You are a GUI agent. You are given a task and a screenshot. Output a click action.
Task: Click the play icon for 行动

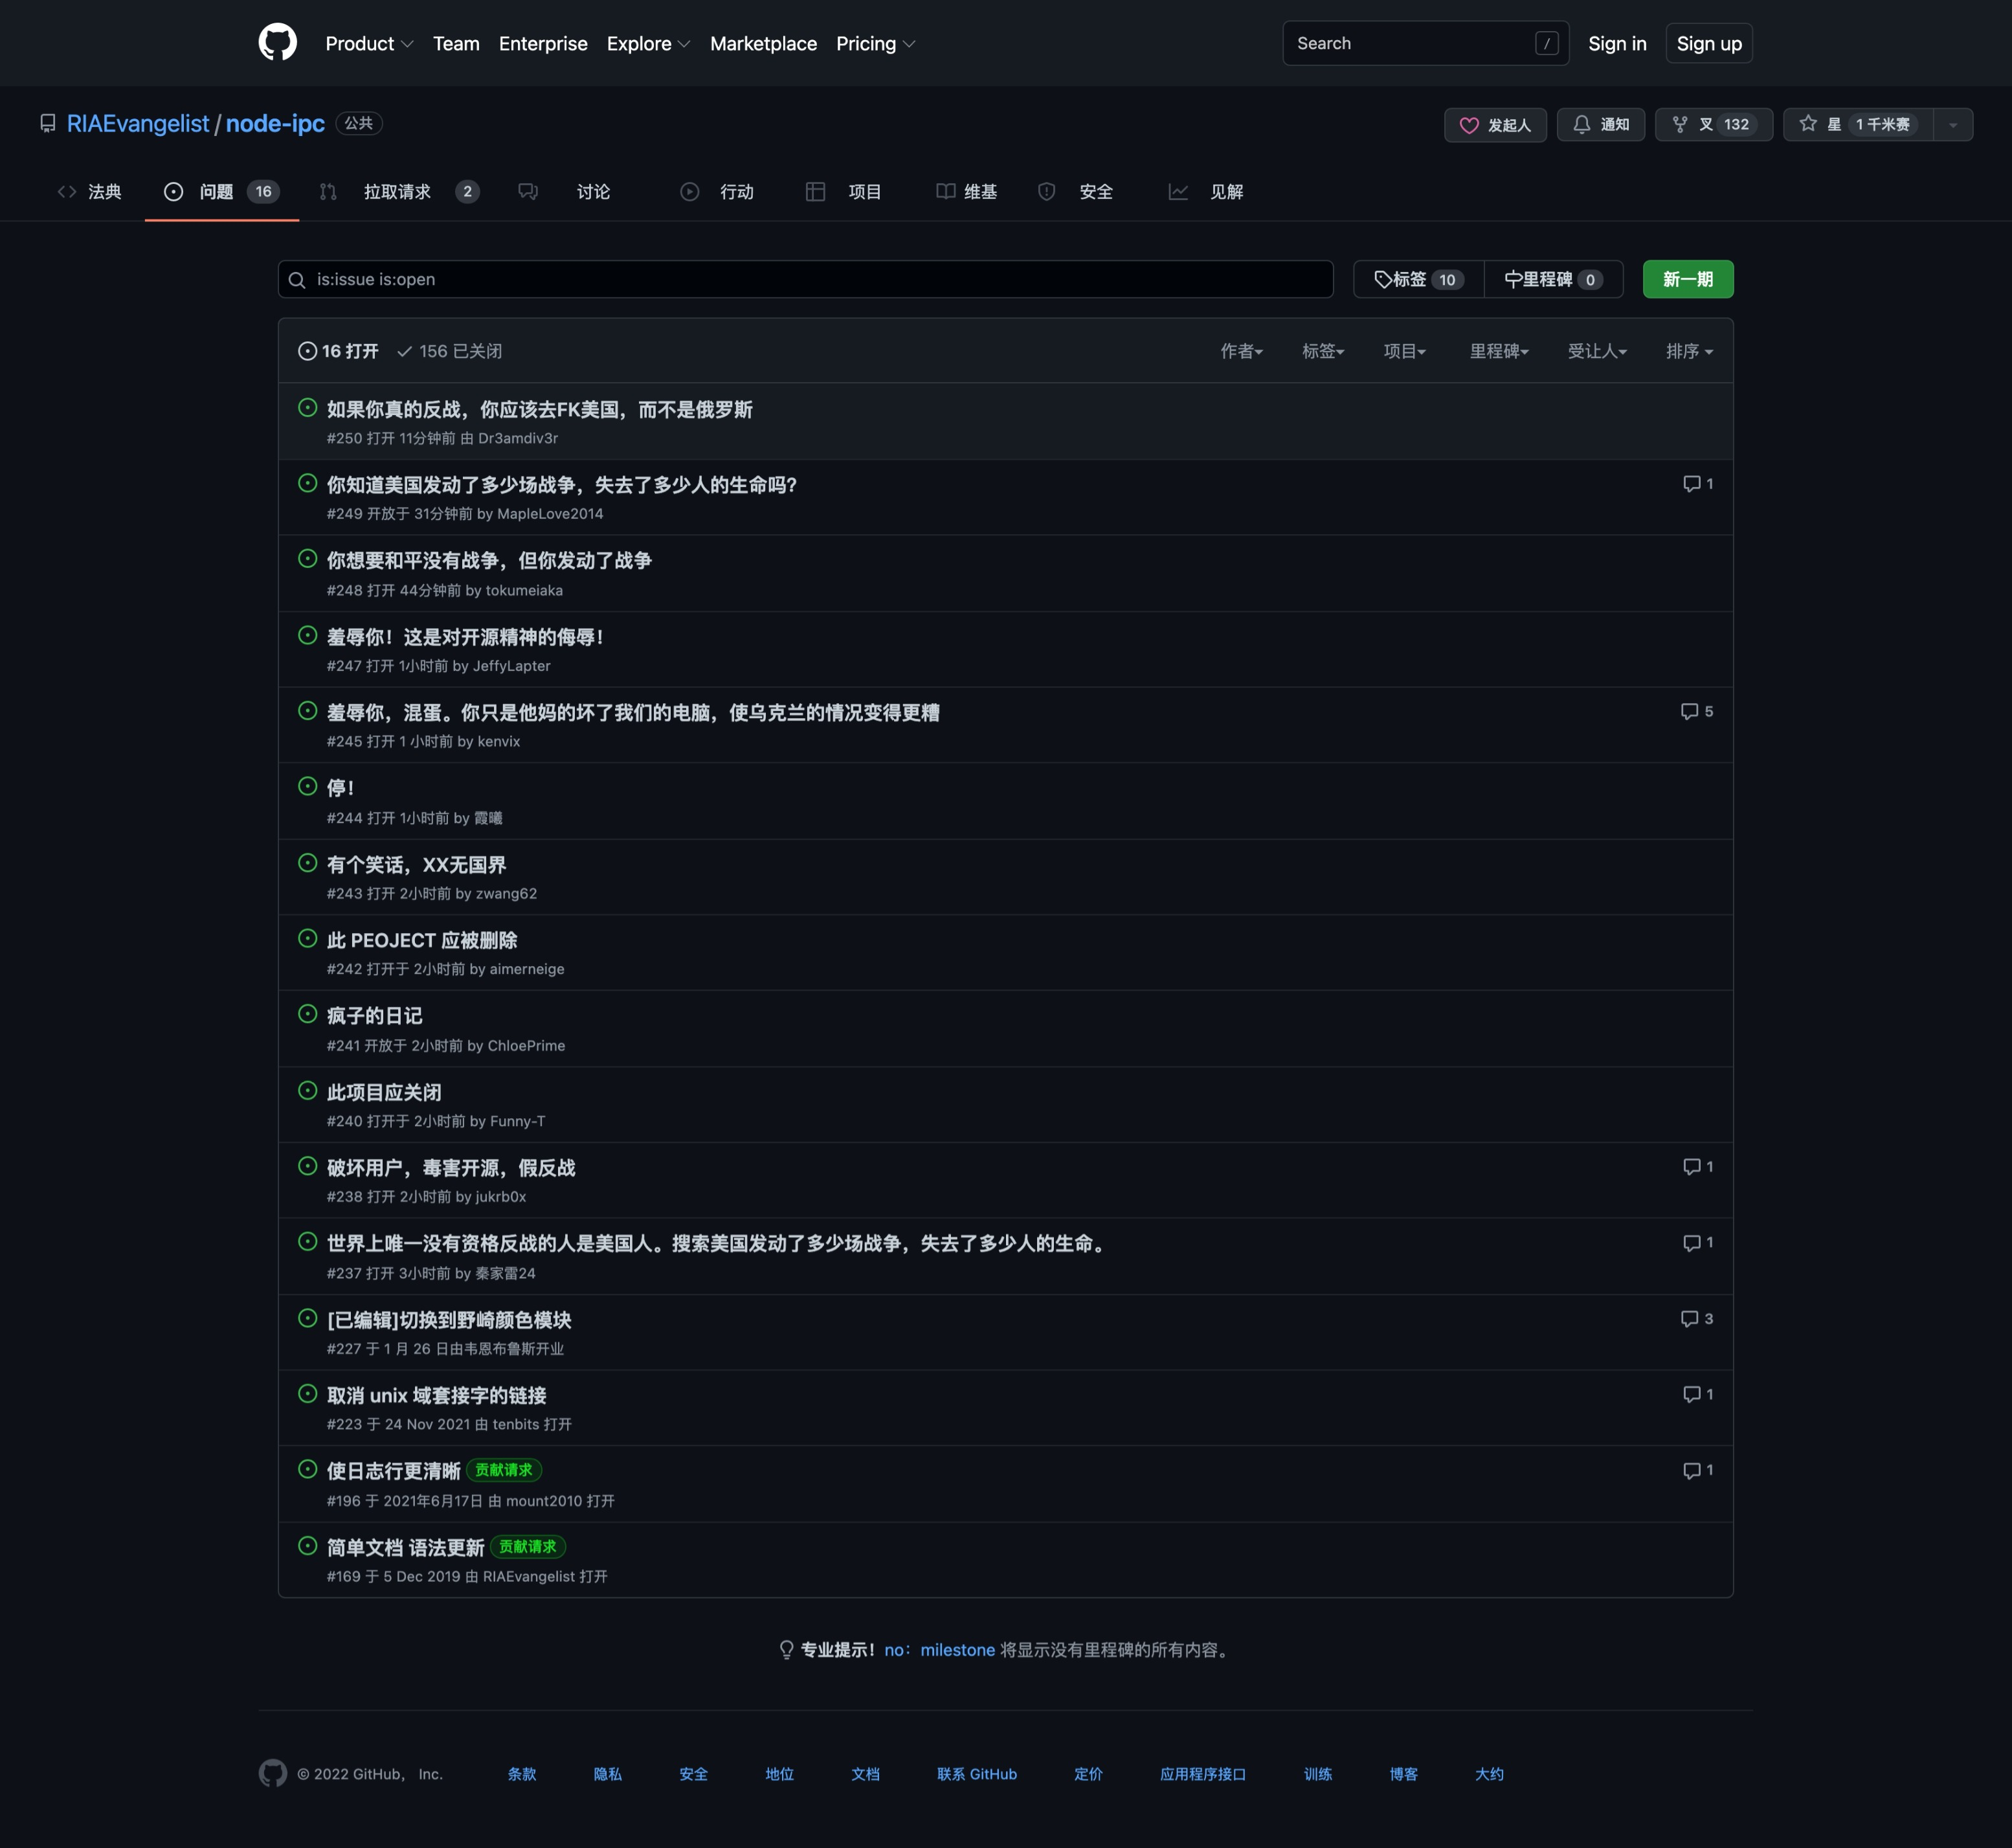pyautogui.click(x=689, y=191)
